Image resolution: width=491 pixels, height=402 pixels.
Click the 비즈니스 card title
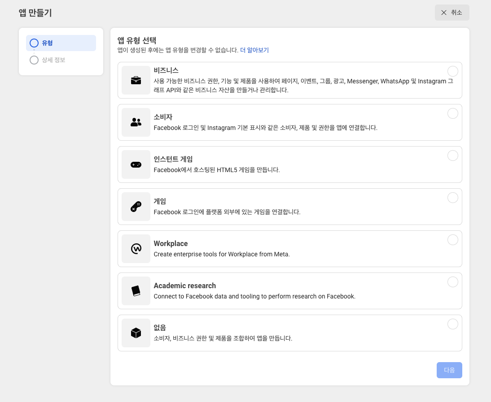pos(166,70)
